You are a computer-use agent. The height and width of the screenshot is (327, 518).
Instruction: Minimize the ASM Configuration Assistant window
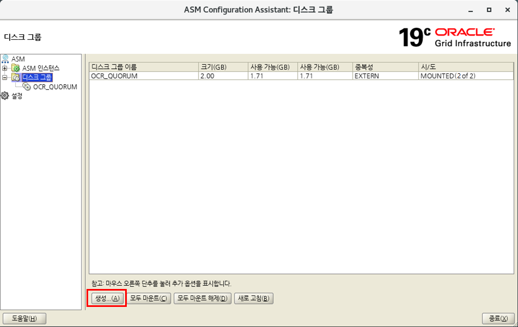[x=471, y=10]
